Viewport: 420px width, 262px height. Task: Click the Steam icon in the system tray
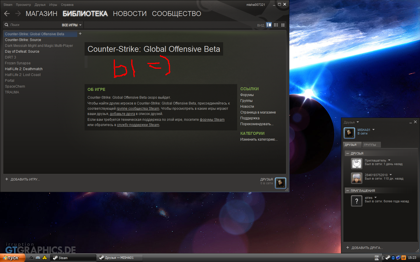388,258
